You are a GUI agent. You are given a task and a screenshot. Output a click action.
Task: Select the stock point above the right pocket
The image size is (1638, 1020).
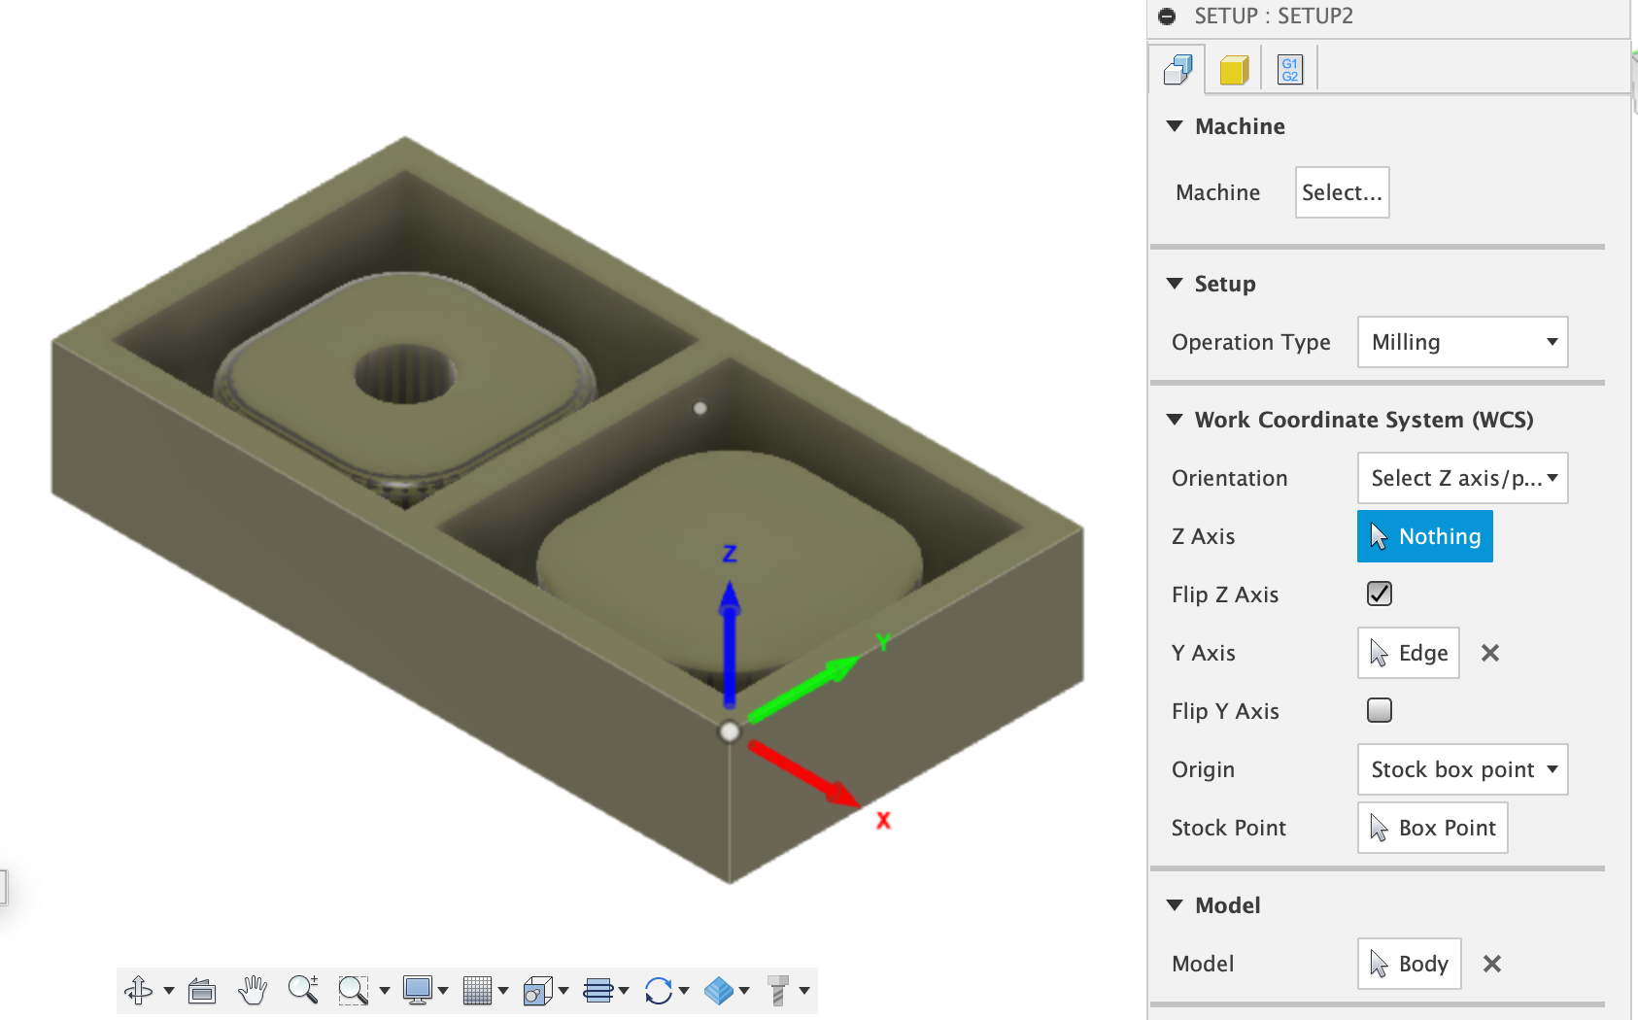pyautogui.click(x=700, y=408)
